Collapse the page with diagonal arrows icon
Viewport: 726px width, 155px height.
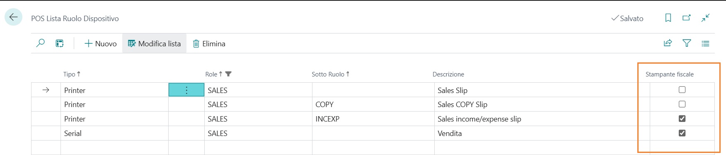705,18
